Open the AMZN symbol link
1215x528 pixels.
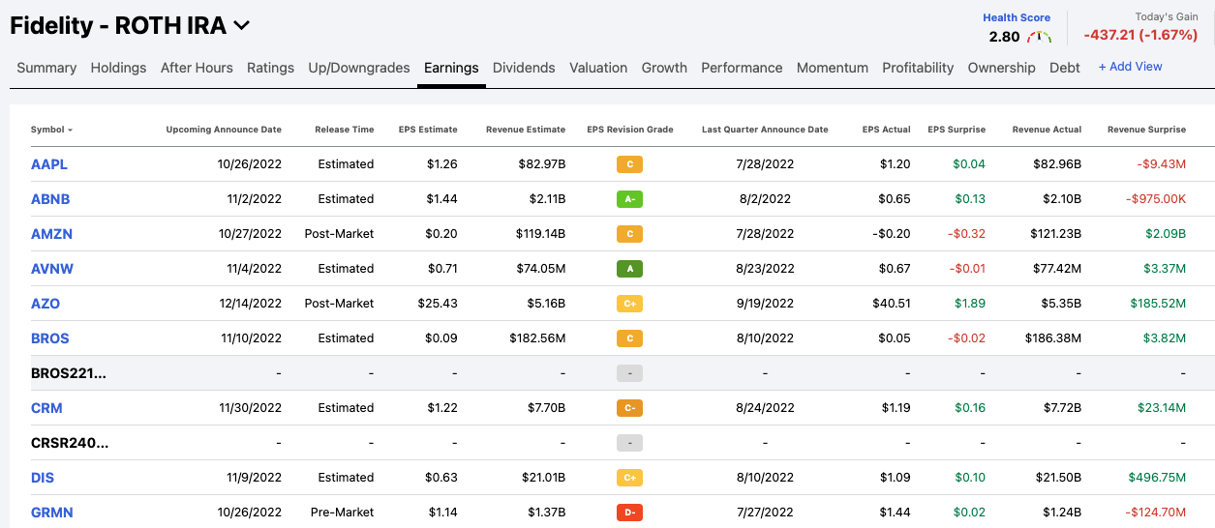click(x=51, y=234)
